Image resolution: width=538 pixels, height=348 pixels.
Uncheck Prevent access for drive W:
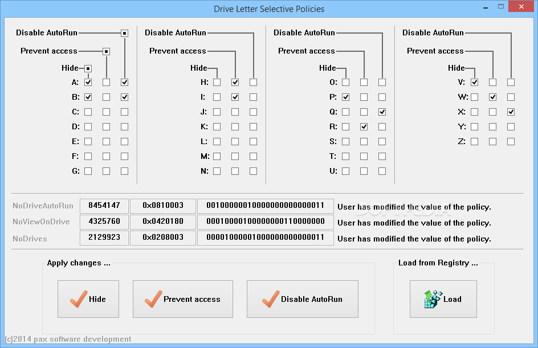pyautogui.click(x=493, y=97)
